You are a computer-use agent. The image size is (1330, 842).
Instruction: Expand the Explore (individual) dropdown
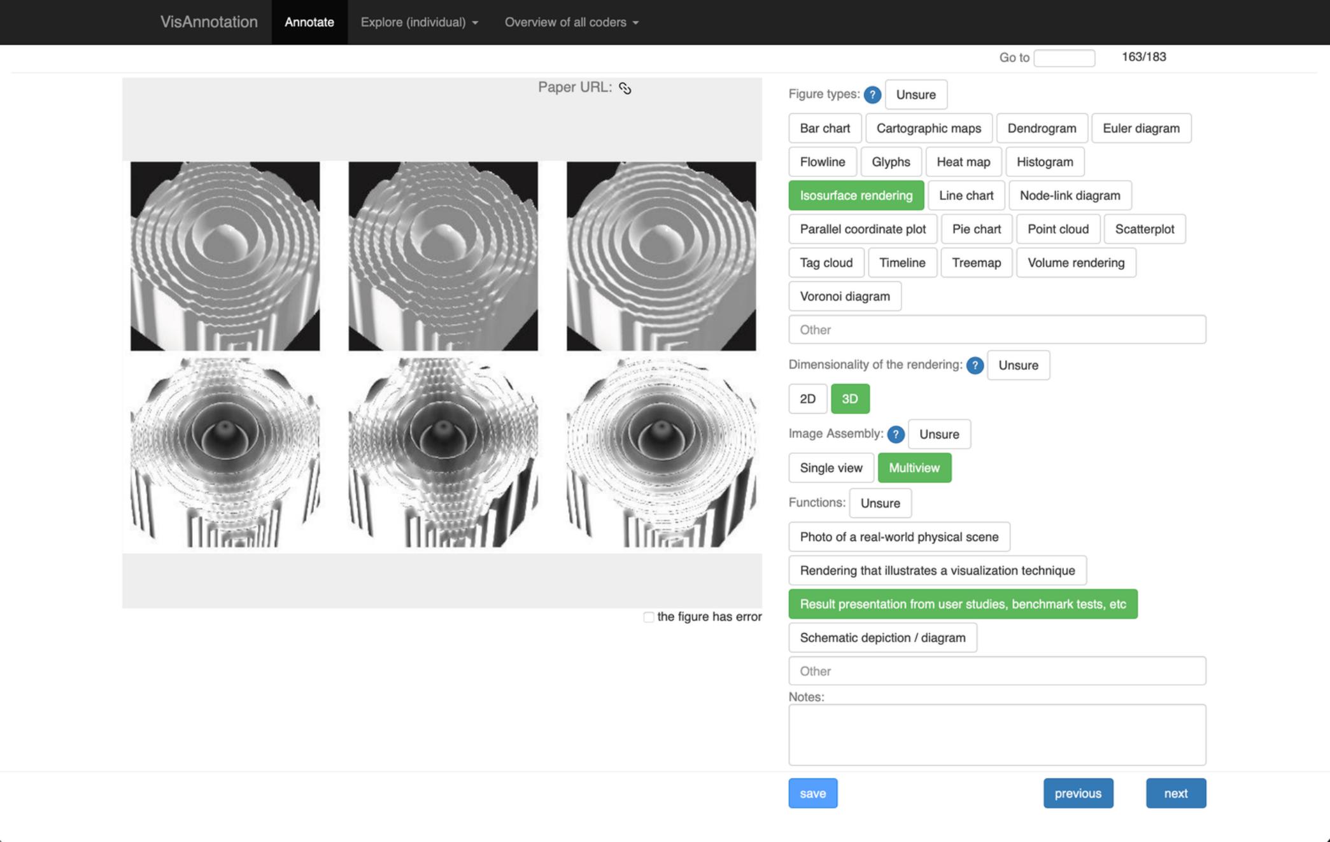(x=419, y=22)
